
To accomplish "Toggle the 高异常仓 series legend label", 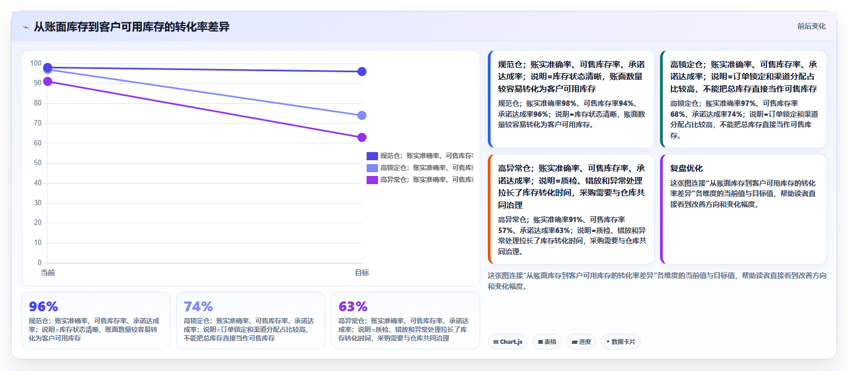I will [x=426, y=180].
